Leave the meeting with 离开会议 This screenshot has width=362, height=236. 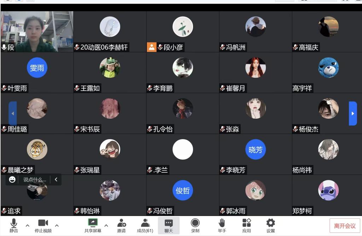click(345, 226)
